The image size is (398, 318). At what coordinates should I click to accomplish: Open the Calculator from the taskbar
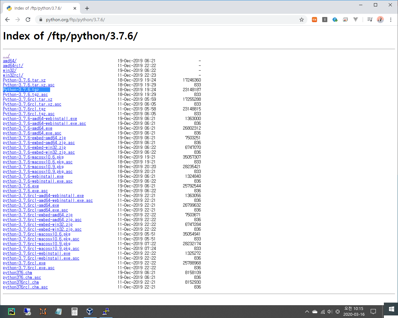click(x=74, y=311)
